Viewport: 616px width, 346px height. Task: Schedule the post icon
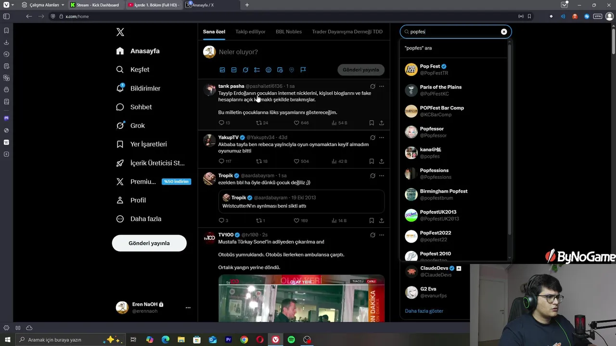280,70
